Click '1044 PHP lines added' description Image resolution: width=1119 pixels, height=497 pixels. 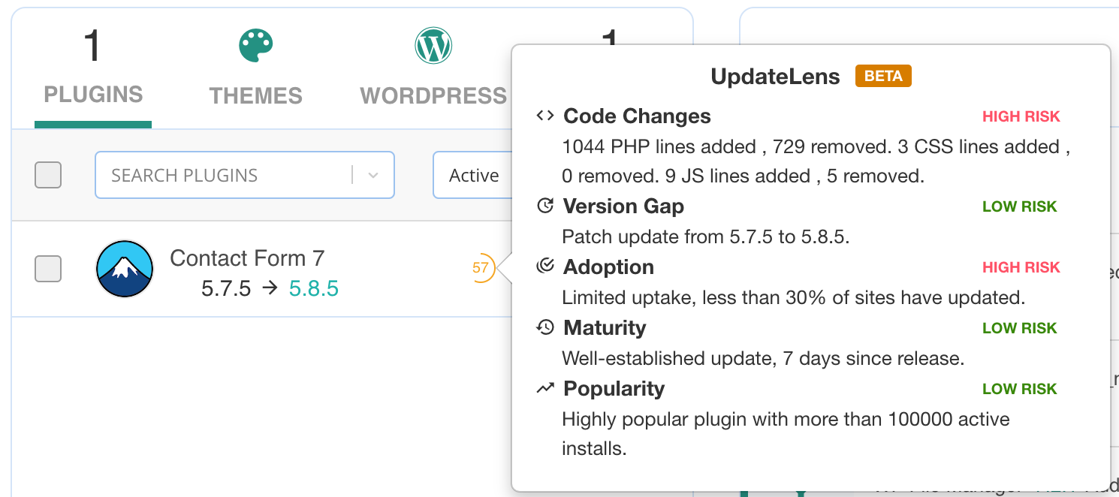tap(816, 161)
